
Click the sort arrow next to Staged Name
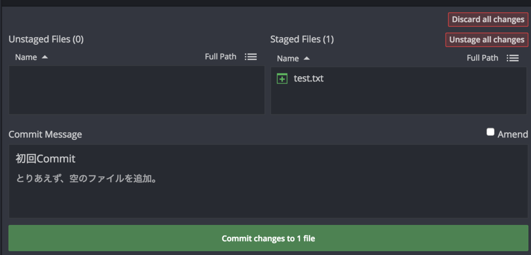point(306,59)
